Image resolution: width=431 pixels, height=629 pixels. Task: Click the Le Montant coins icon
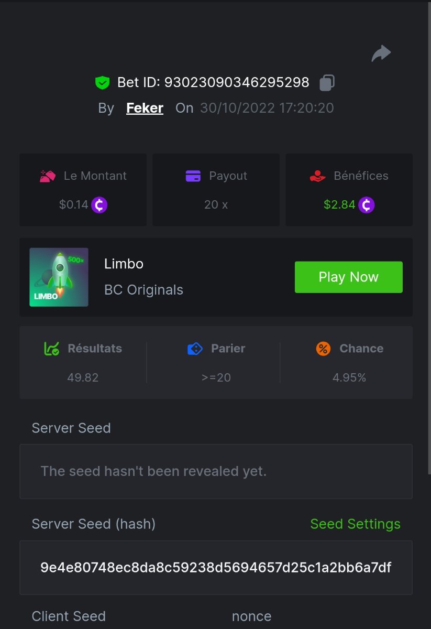click(48, 176)
